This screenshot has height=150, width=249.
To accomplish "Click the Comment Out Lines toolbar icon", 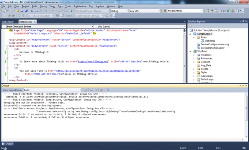I will (x=19, y=16).
